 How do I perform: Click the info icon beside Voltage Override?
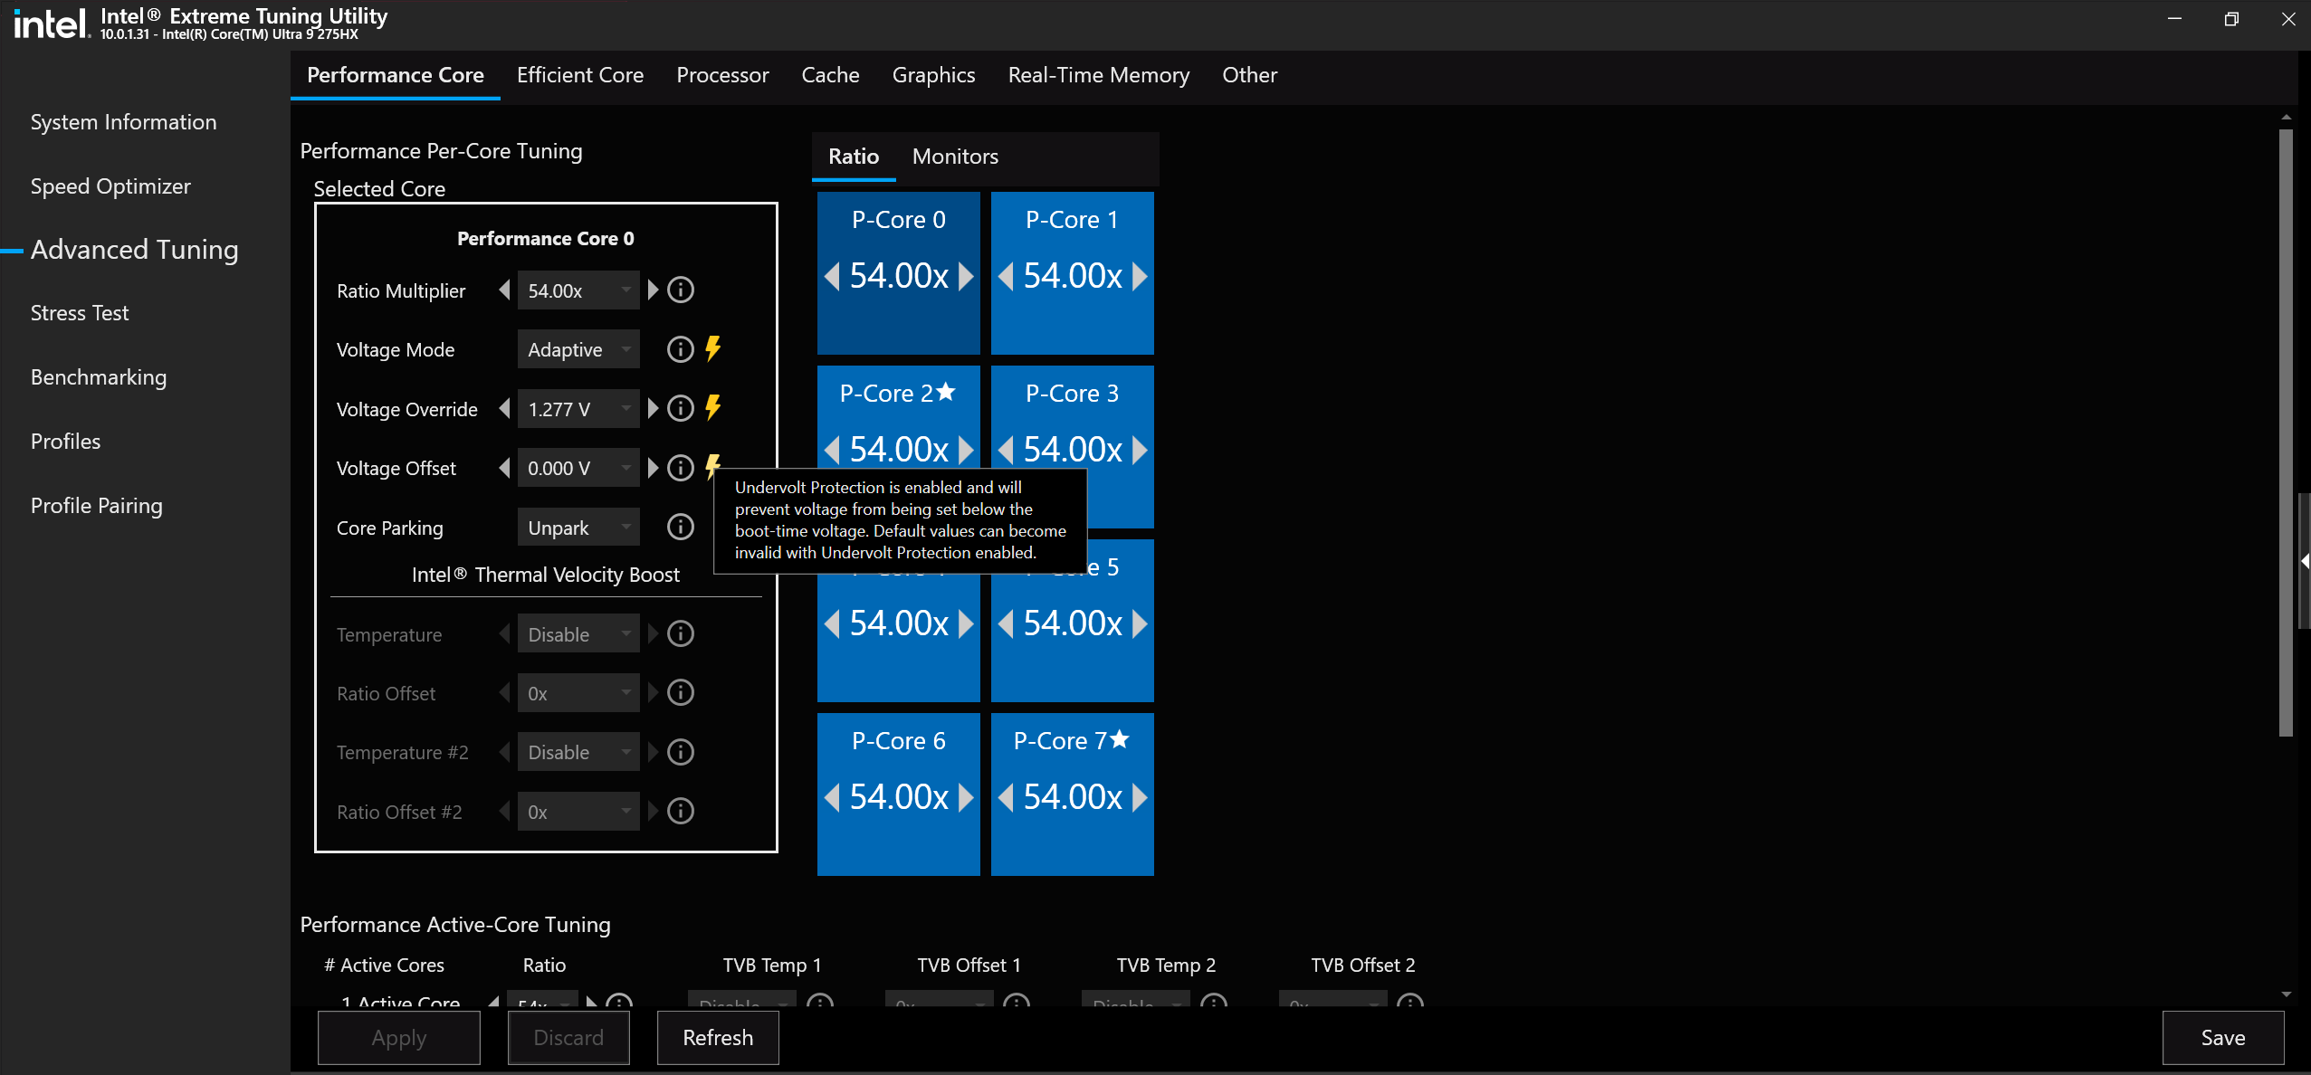point(680,409)
